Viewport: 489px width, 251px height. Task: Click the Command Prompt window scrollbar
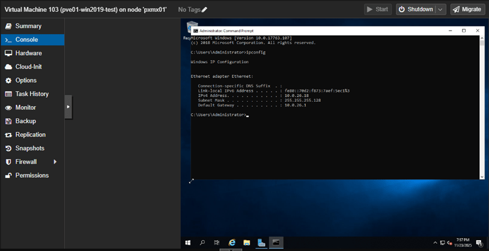[x=481, y=108]
